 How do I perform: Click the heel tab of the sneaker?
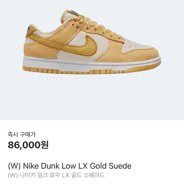(31, 29)
